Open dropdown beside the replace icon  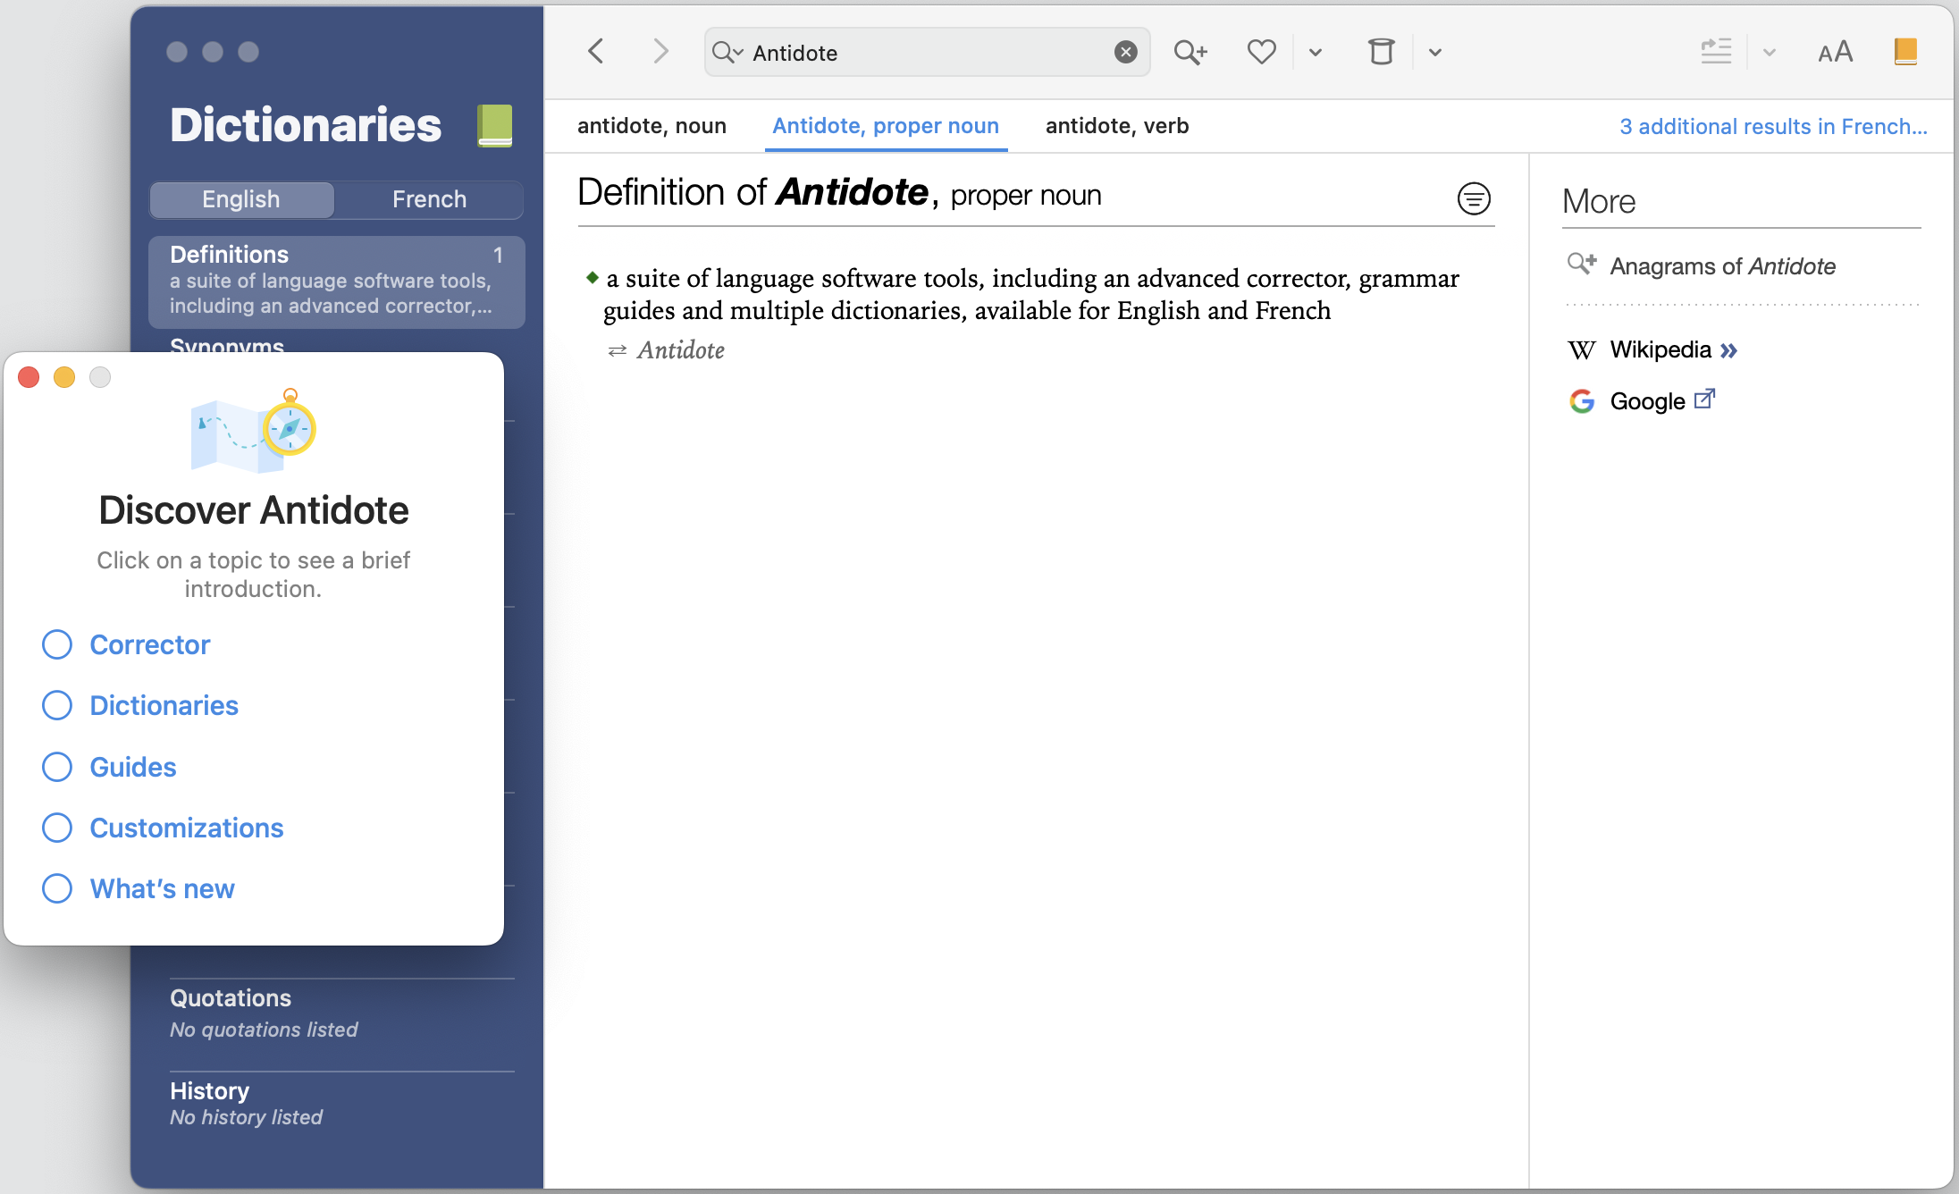coord(1769,53)
